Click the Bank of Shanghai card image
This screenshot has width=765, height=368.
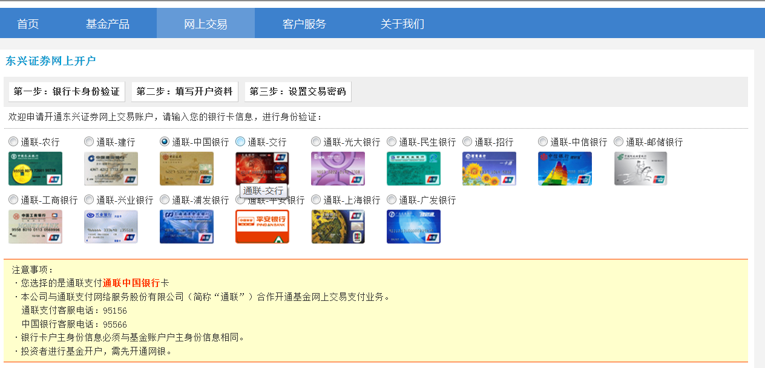pos(338,227)
